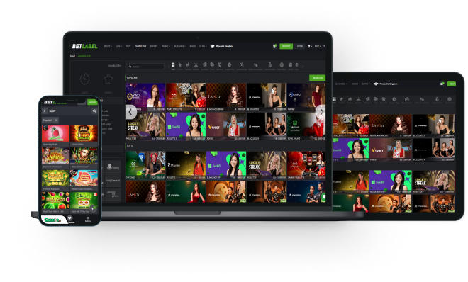Viewport: 468px width, 282px height.
Task: Tap Sparkling Fresh game on phone
Action: pos(55,135)
